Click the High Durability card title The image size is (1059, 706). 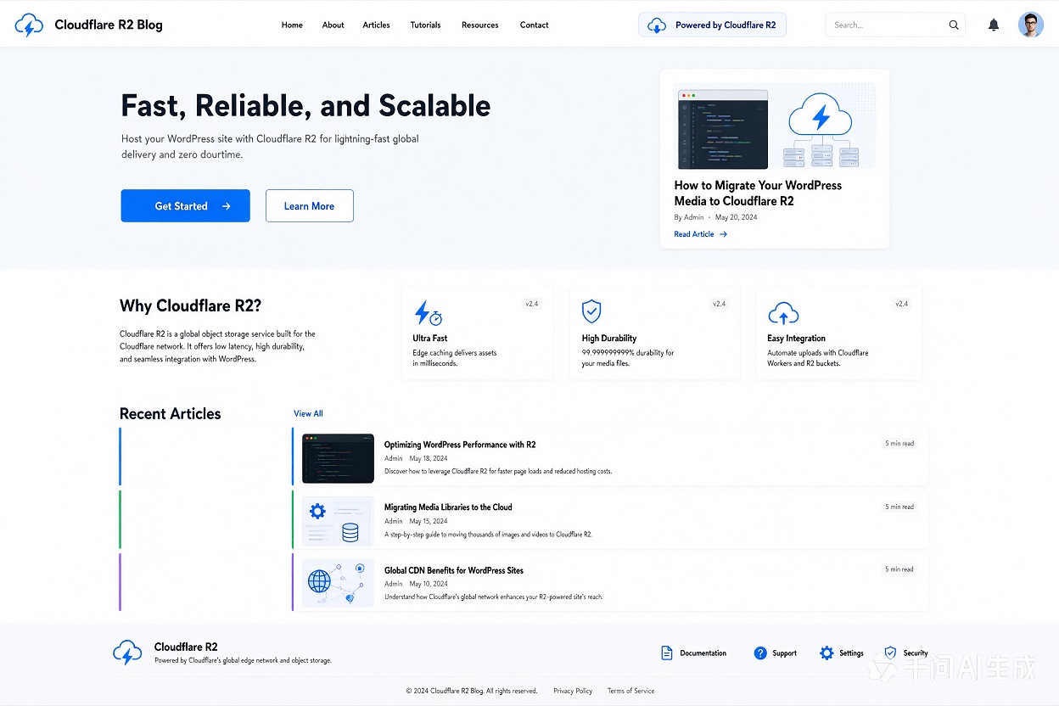[x=609, y=338]
